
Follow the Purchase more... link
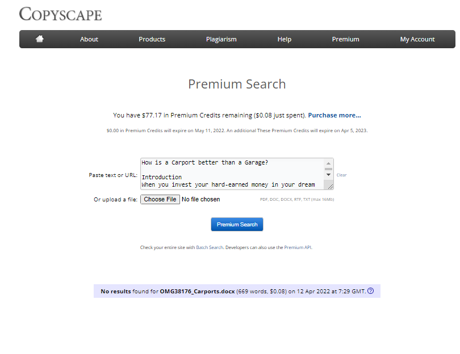(334, 115)
